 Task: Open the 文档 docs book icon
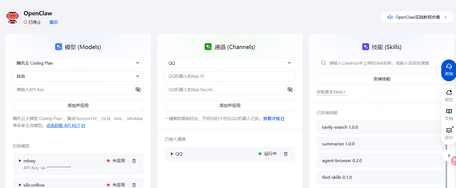point(449,115)
